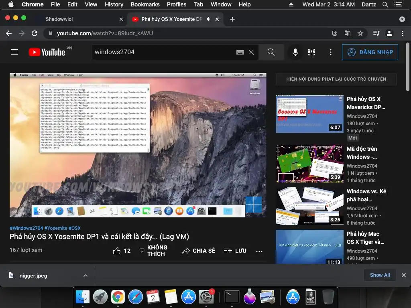The image size is (411, 308).
Task: Click the #Windows2704 hashtag
Action: 26,228
